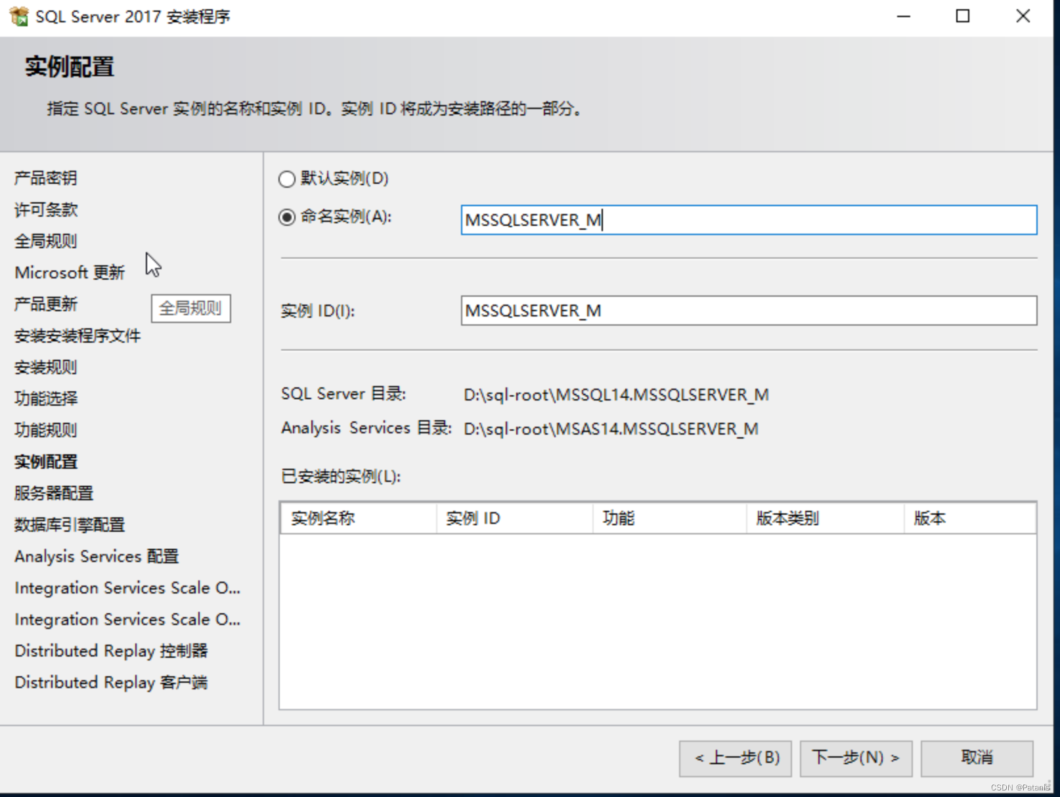Image resolution: width=1060 pixels, height=797 pixels.
Task: Open the first Integration Services Scale O... step
Action: (127, 588)
